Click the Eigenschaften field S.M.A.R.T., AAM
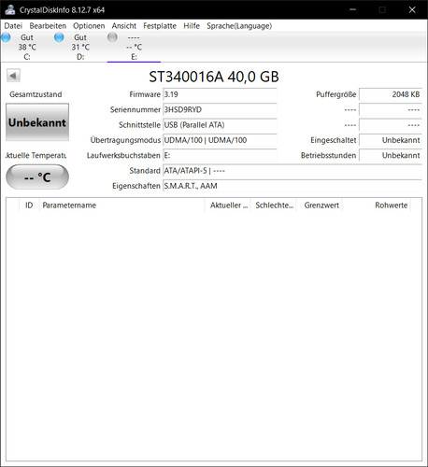Screen dimensions: 428x467 point(292,186)
